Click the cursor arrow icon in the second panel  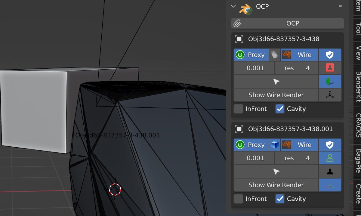276,171
